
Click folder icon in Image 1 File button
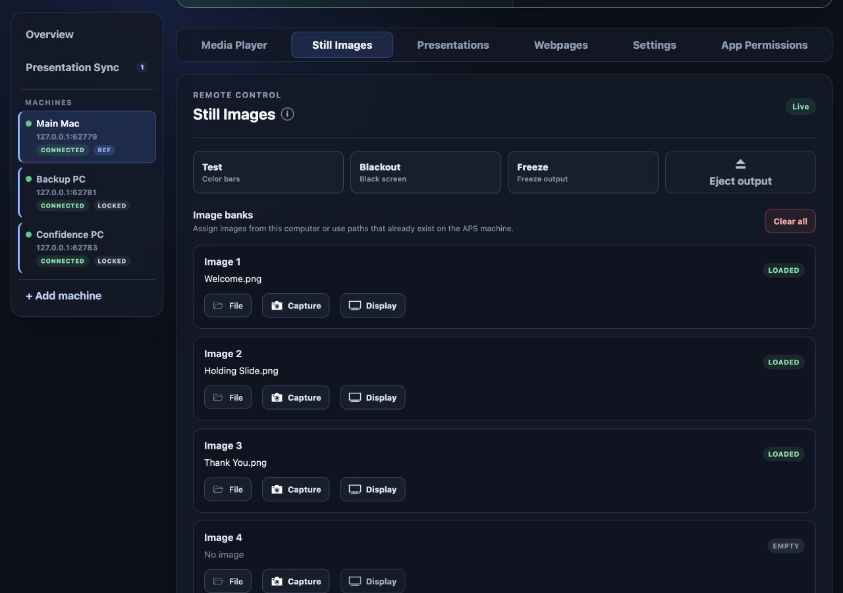point(218,306)
